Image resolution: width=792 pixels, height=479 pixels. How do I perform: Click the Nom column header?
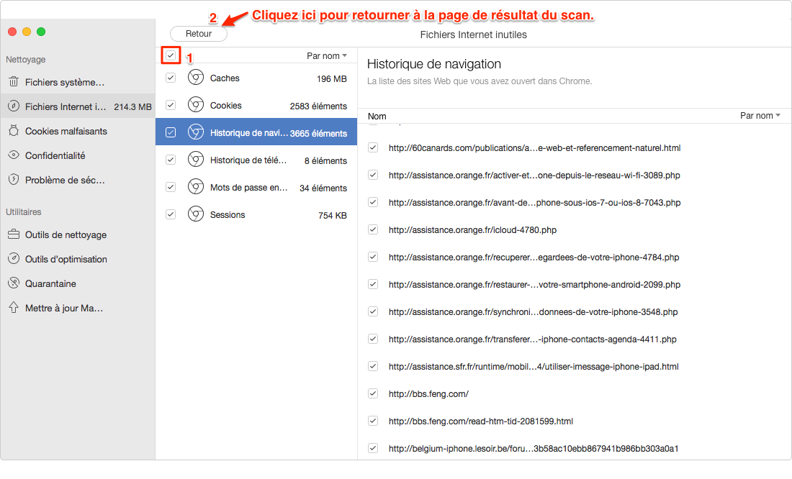coord(377,116)
